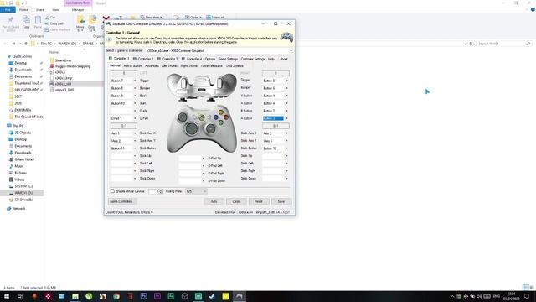The image size is (536, 302).
Task: Open the D-Pad Up mapping dropdown
Action: (203, 159)
